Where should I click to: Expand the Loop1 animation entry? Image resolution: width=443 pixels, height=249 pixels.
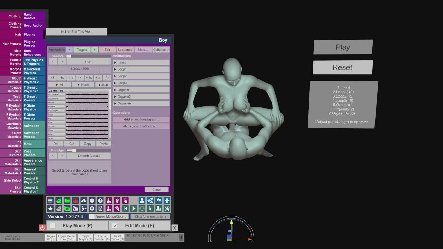[x=141, y=69]
